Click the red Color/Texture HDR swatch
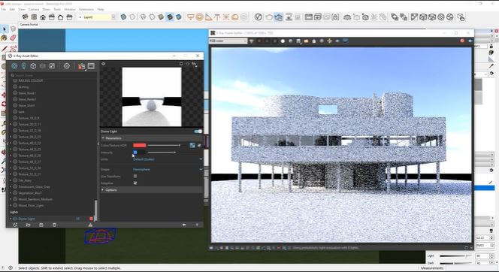The height and width of the screenshot is (272, 499). (139, 145)
